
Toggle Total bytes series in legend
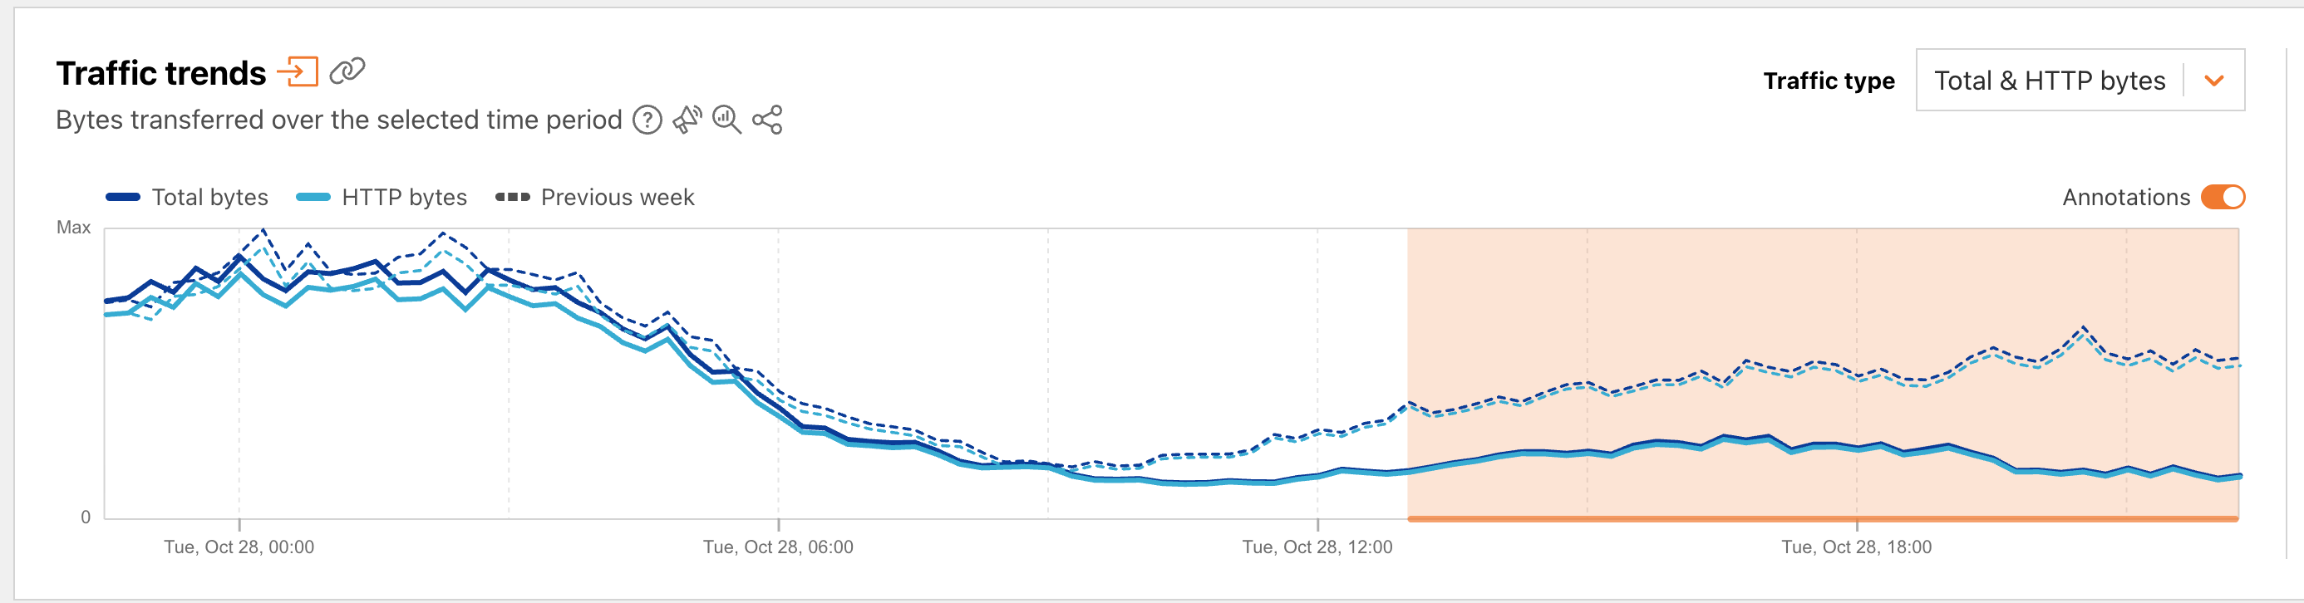(x=209, y=198)
